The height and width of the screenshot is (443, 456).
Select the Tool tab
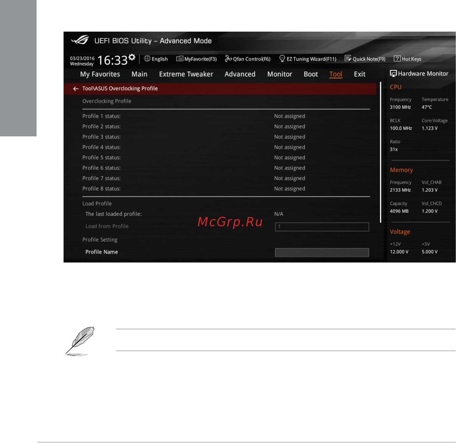pos(336,74)
